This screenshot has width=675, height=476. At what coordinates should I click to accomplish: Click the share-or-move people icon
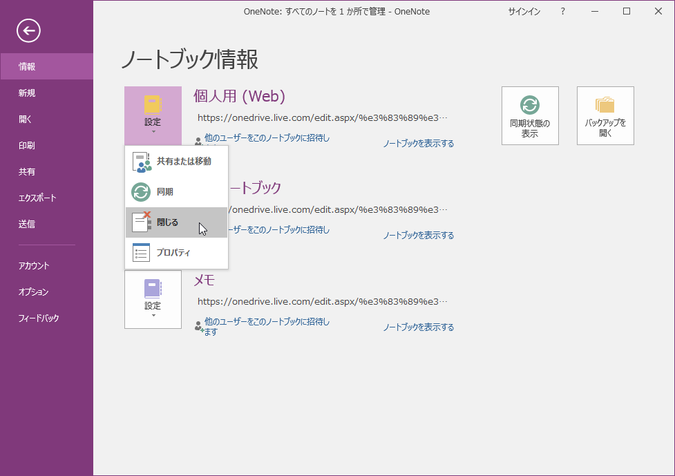[142, 162]
